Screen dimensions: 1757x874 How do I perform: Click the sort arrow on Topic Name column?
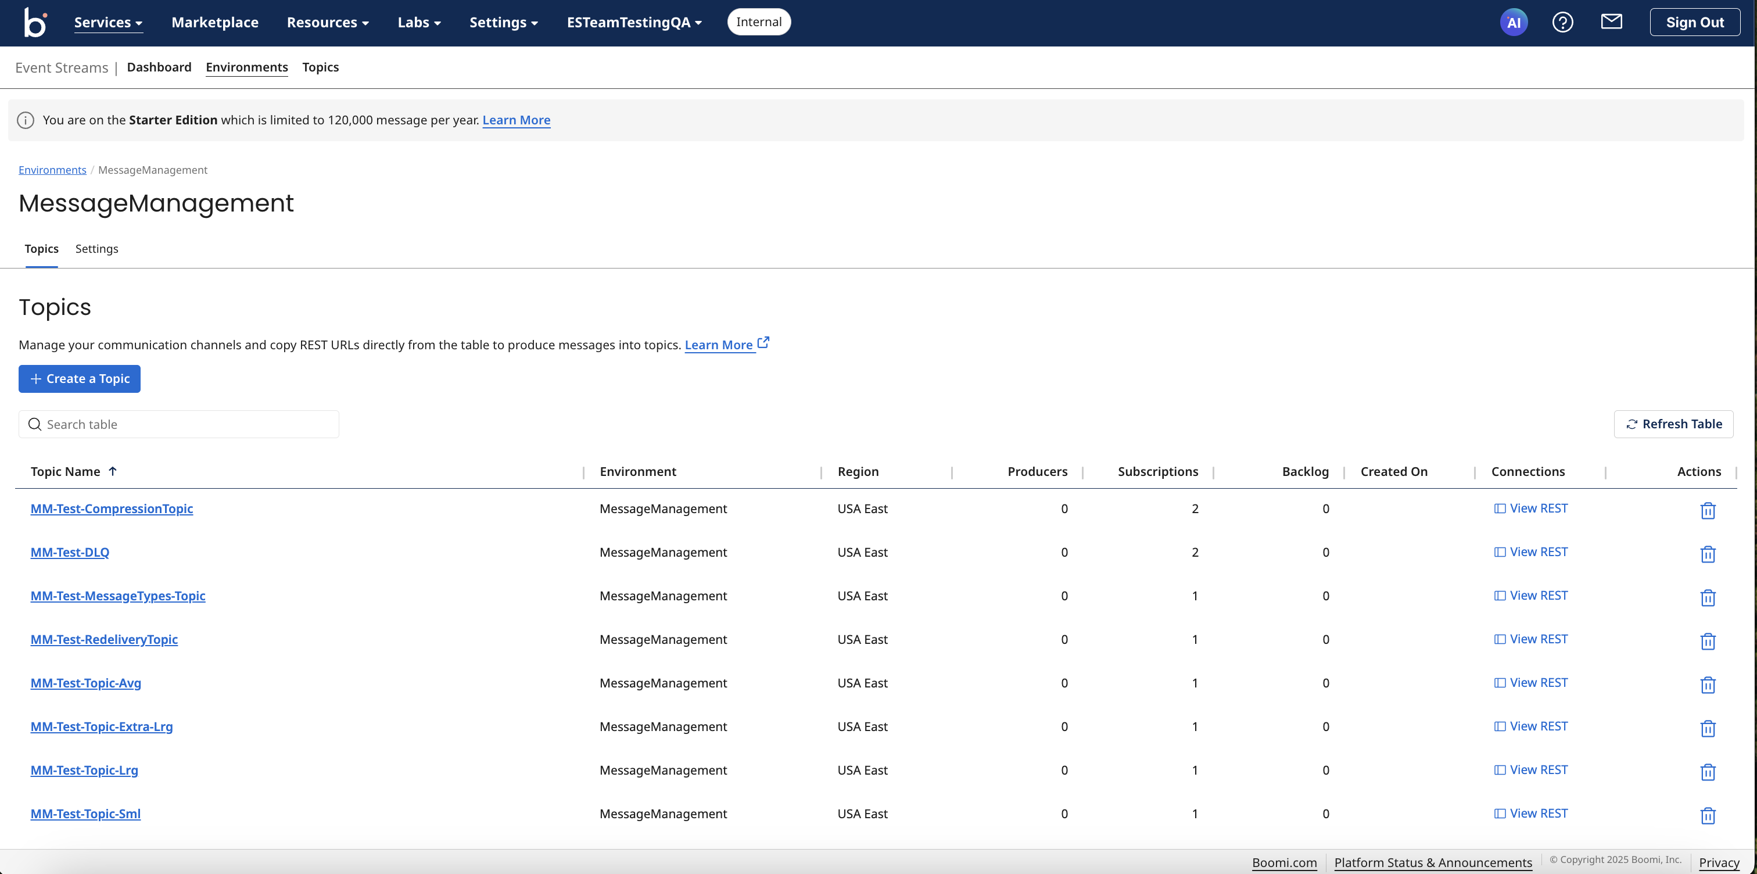pyautogui.click(x=113, y=471)
